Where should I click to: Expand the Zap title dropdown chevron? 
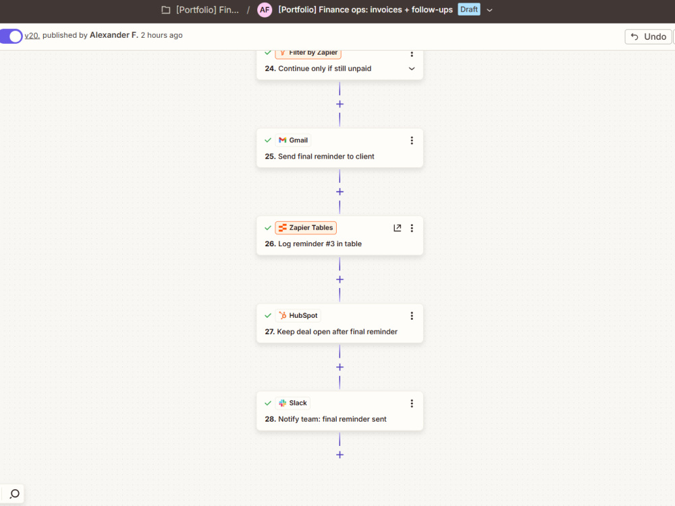pos(489,10)
